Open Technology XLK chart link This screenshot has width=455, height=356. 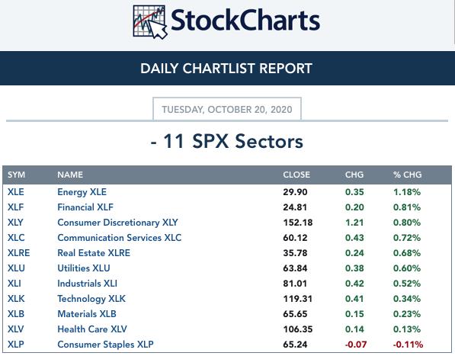(x=91, y=299)
